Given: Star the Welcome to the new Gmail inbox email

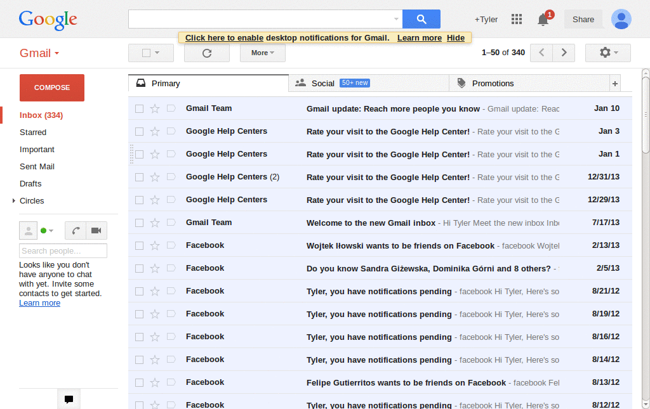Looking at the screenshot, I should coord(155,223).
